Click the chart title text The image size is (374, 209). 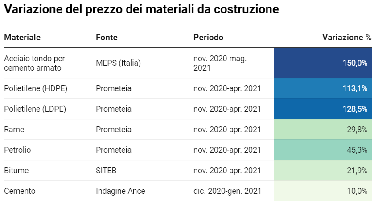click(x=142, y=10)
